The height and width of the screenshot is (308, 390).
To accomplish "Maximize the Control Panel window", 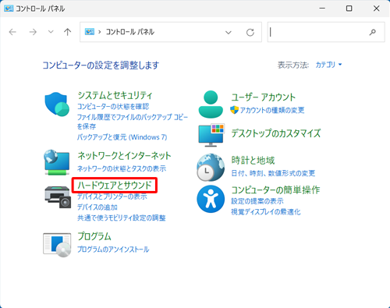I will coord(349,9).
